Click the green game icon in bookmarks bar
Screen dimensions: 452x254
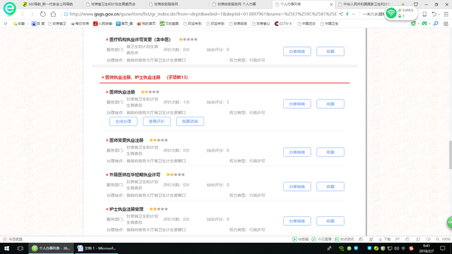(x=424, y=24)
